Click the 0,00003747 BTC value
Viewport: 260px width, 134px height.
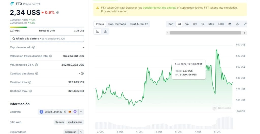click(x=19, y=20)
